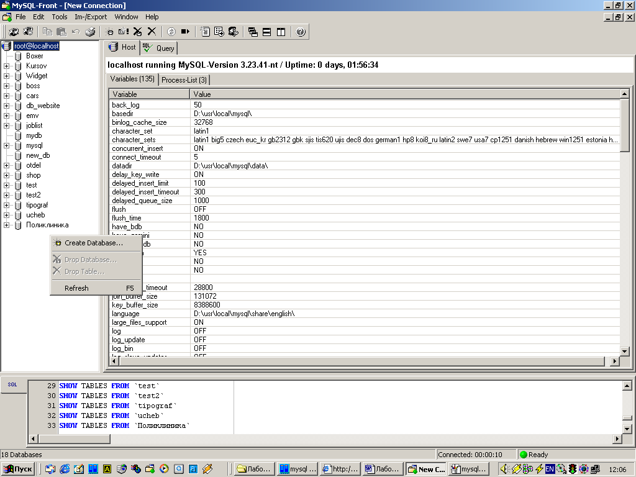Click the SQL log panel icon
Image resolution: width=636 pixels, height=477 pixels.
tap(12, 384)
